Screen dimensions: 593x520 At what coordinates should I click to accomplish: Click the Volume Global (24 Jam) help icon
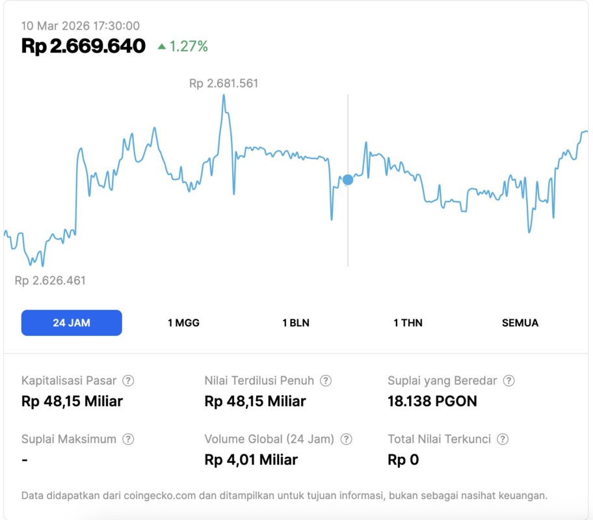click(x=347, y=439)
